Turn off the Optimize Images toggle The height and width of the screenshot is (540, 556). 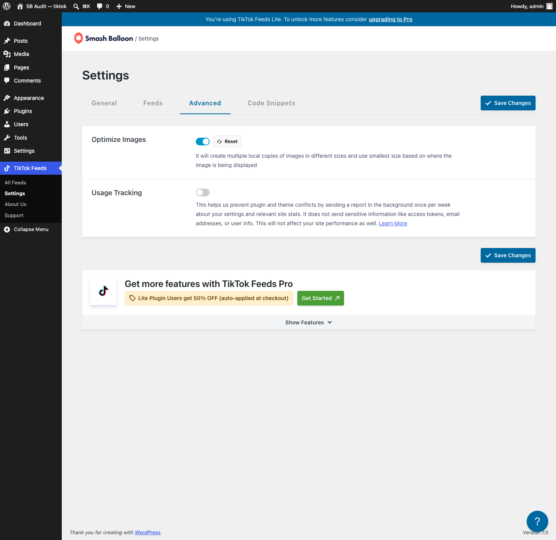203,142
